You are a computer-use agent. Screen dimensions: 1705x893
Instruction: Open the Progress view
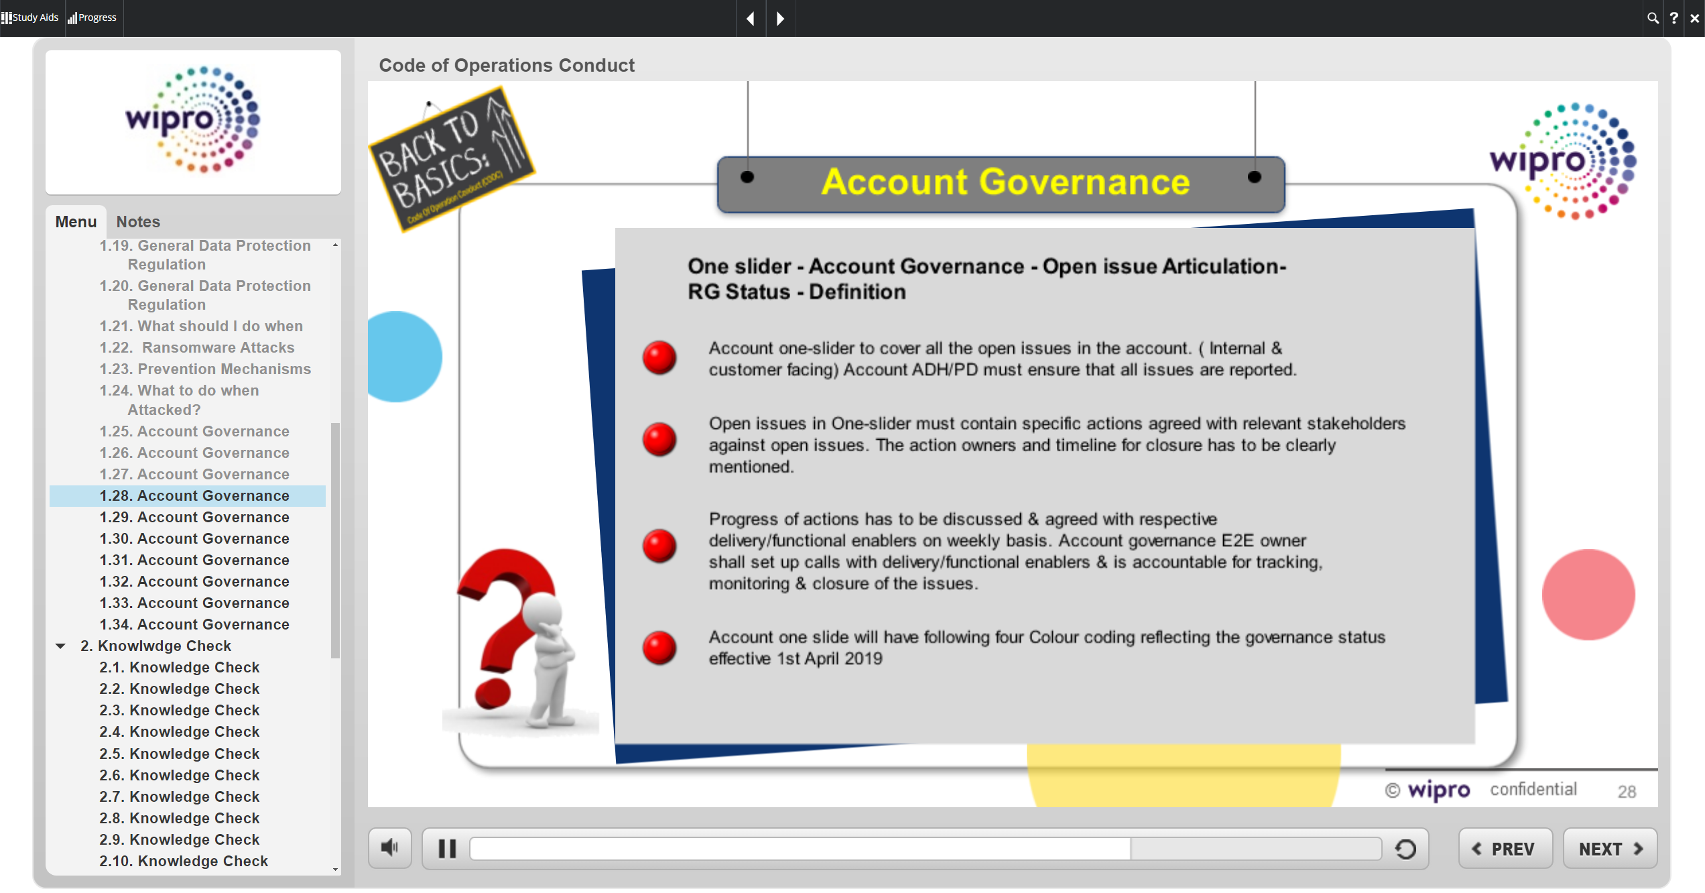92,17
